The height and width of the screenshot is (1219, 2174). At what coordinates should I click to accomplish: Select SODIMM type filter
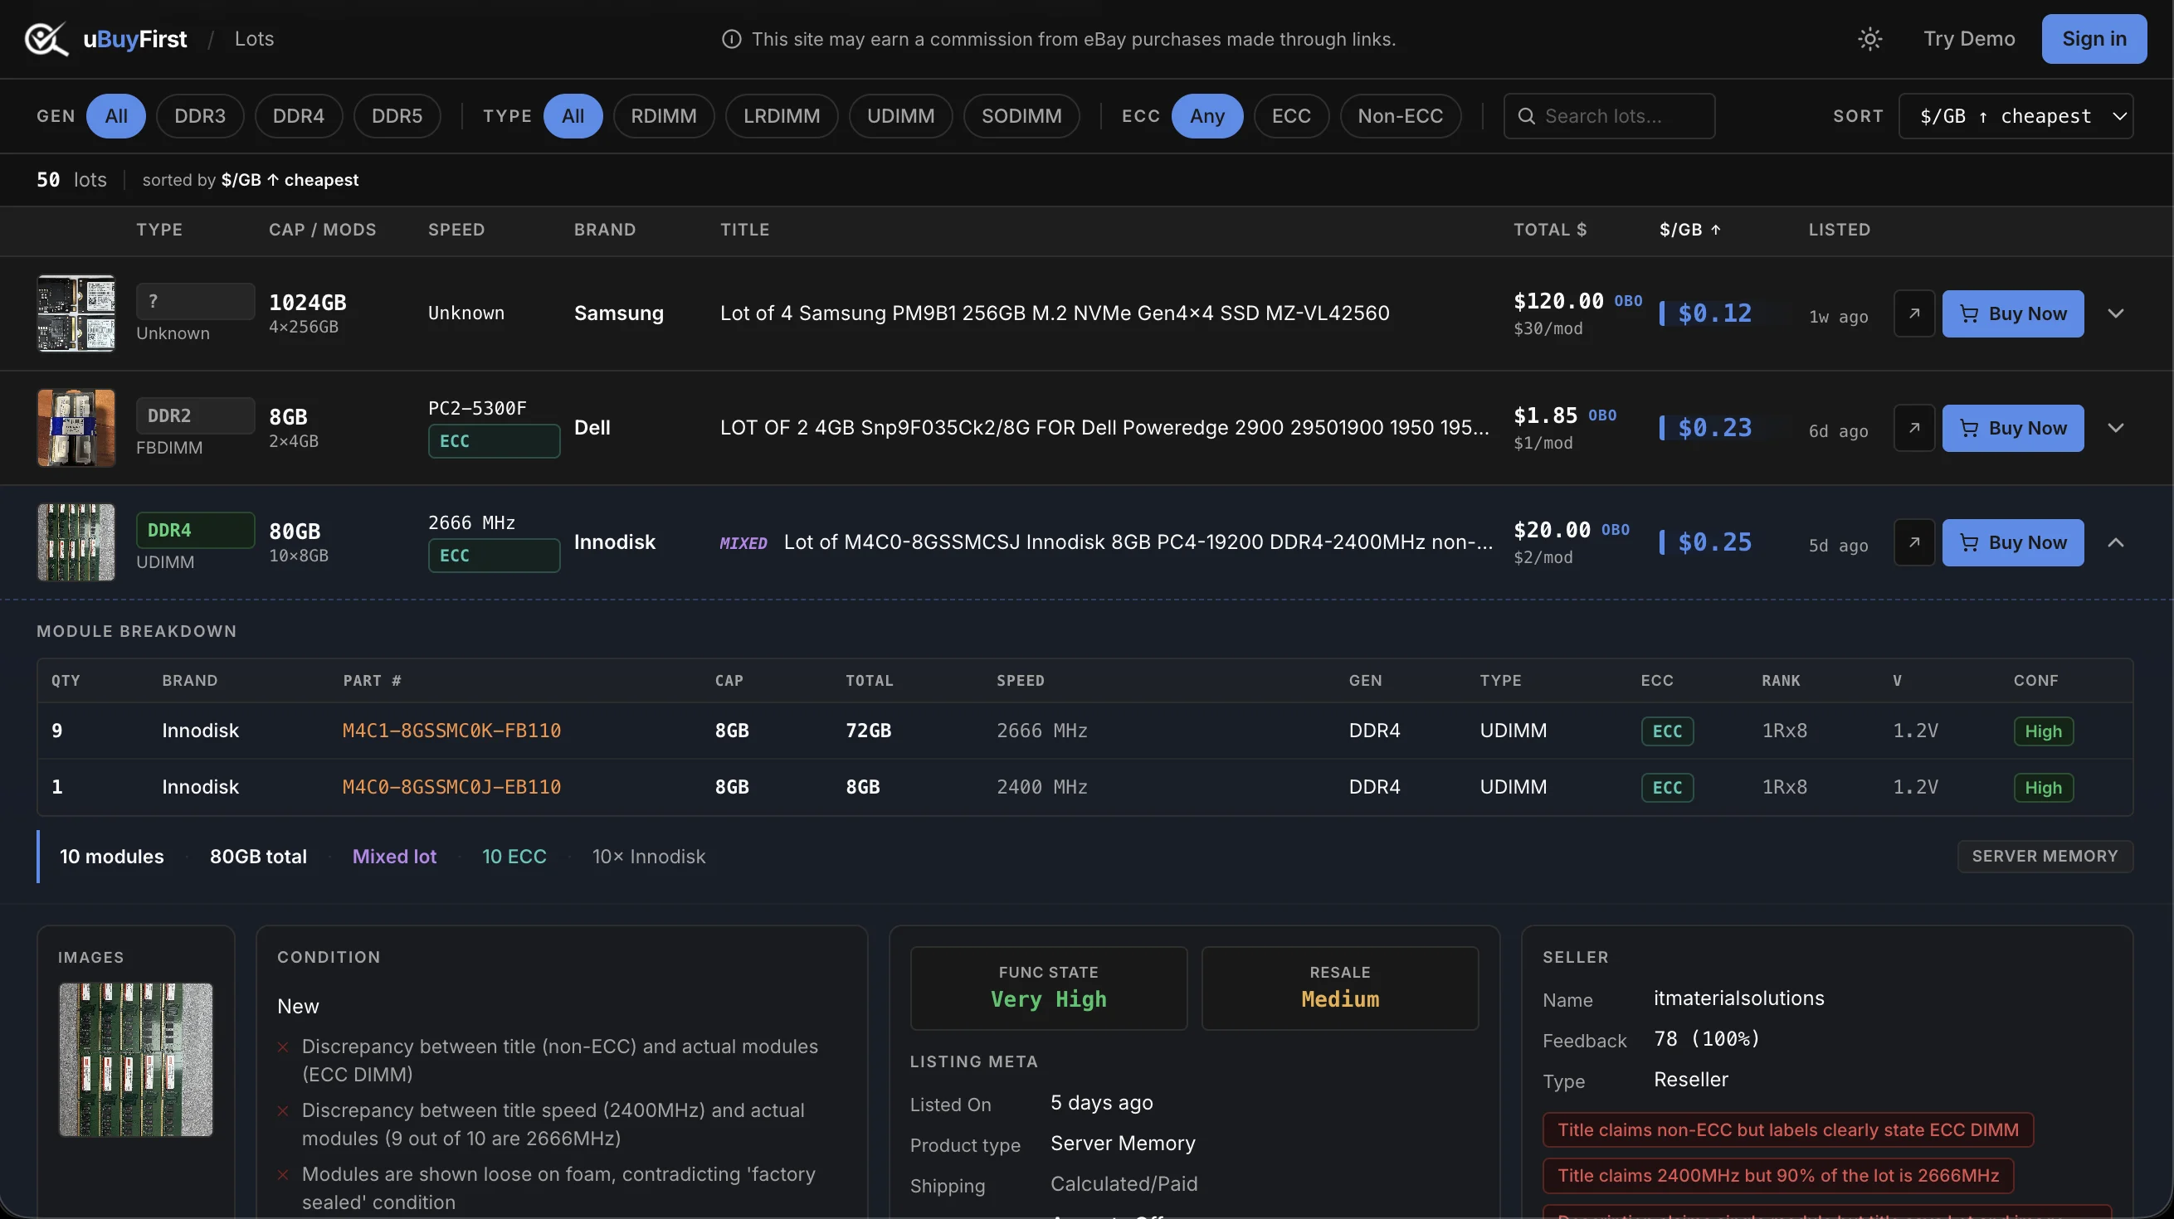pyautogui.click(x=1021, y=115)
